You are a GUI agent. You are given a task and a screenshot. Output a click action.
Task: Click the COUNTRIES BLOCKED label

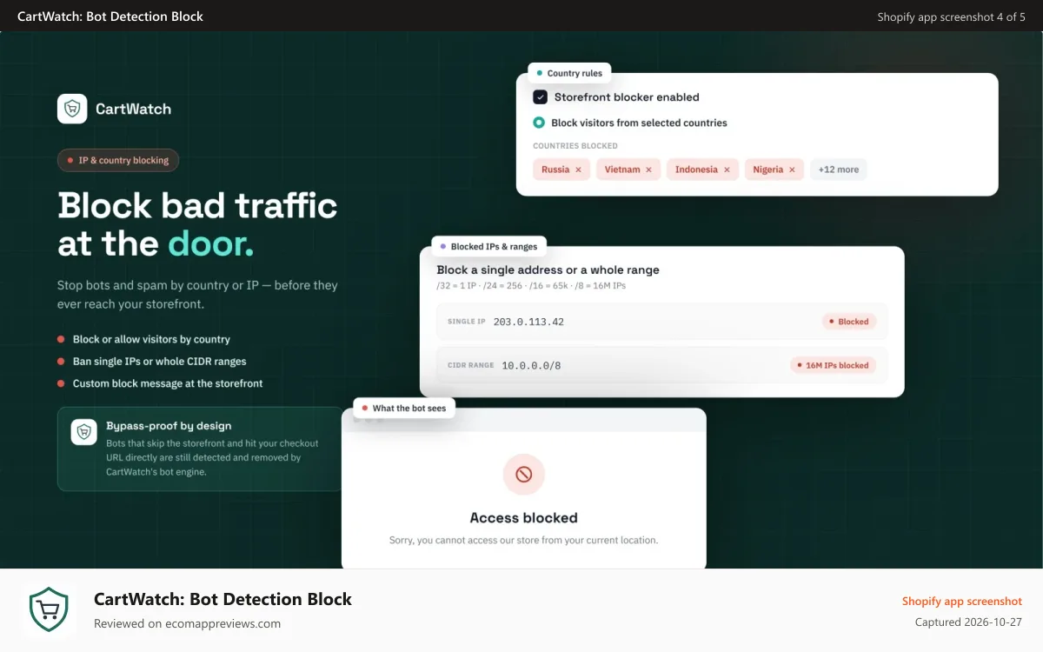coord(575,145)
